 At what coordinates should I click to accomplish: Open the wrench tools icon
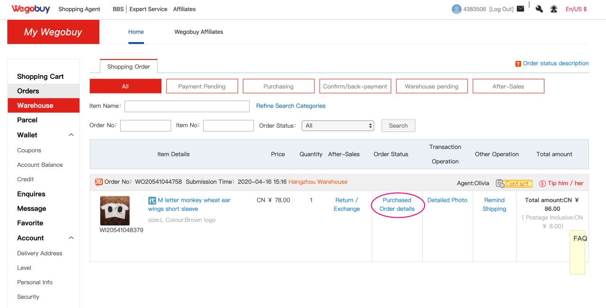[x=539, y=9]
